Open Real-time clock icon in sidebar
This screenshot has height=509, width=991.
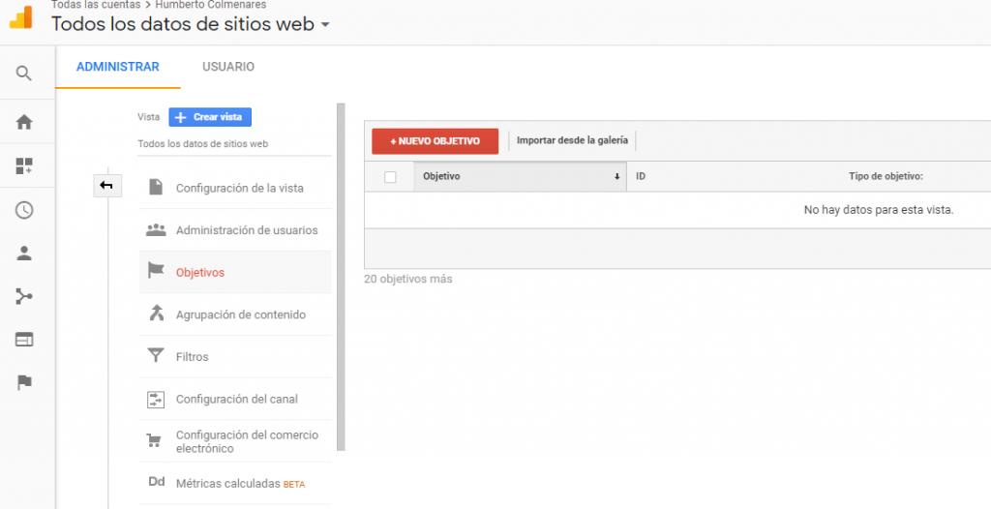[24, 210]
